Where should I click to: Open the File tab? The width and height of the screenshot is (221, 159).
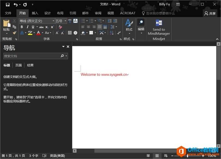pyautogui.click(x=8, y=13)
